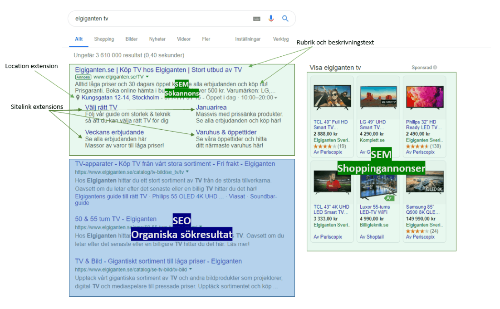Click location pin beside Kungsgatan address
Viewport: 500px width, 309px height.
coord(78,97)
